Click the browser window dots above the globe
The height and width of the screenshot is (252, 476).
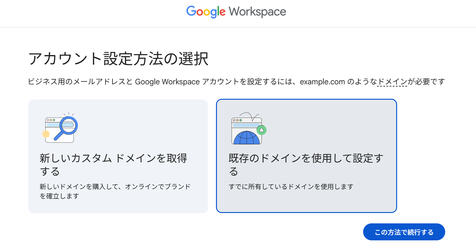[237, 120]
